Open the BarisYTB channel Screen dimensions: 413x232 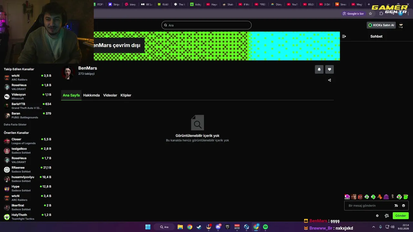click(x=27, y=106)
